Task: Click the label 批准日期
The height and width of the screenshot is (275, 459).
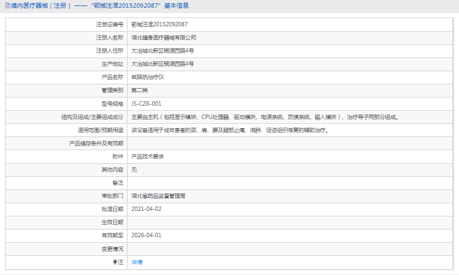Action: 112,209
